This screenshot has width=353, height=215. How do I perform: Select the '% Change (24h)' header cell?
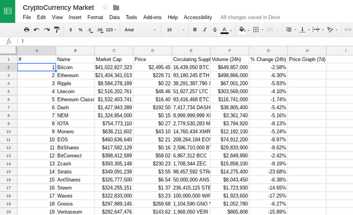pos(269,60)
